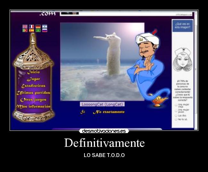Pick the Israeli flag language icon
Viewport: 208px width, 172px height.
[45, 26]
